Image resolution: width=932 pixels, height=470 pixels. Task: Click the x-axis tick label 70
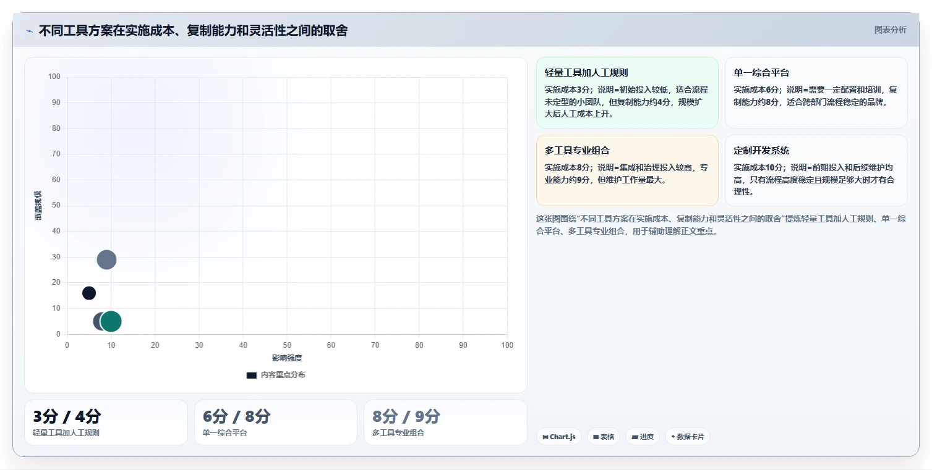pyautogui.click(x=375, y=345)
